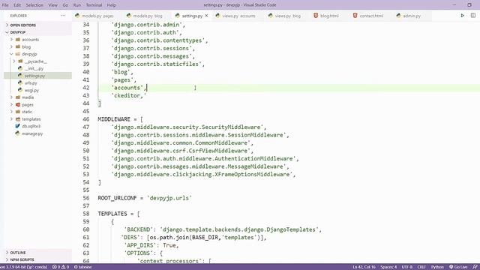Screen dimensions: 480x270
Task: Change UTF-8 file encoding
Action: tap(406, 267)
